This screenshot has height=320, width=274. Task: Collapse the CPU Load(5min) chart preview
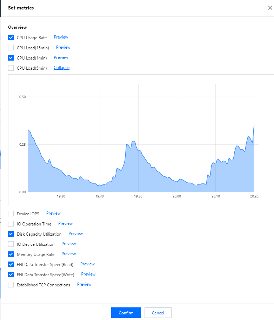point(61,68)
